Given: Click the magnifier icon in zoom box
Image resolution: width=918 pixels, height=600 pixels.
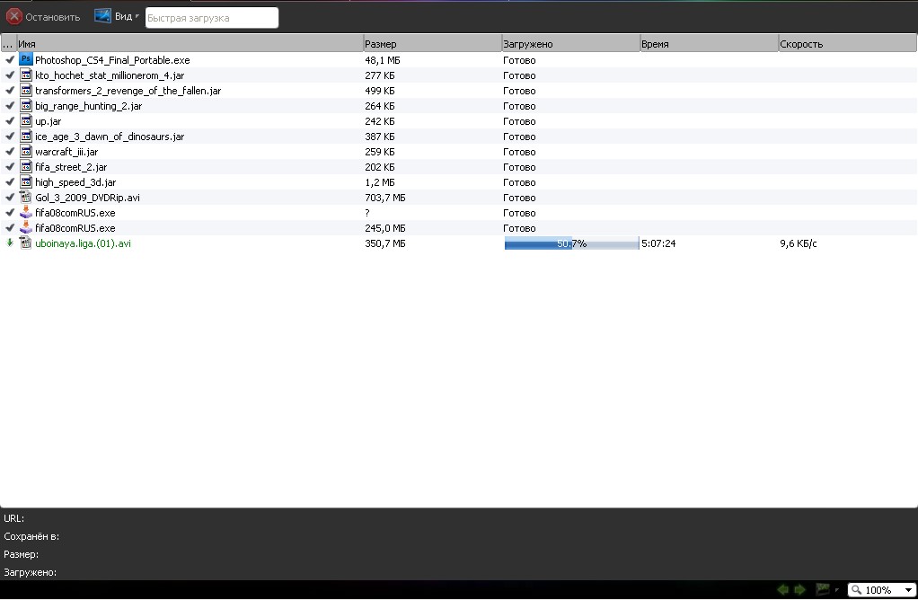Looking at the screenshot, I should [x=857, y=589].
